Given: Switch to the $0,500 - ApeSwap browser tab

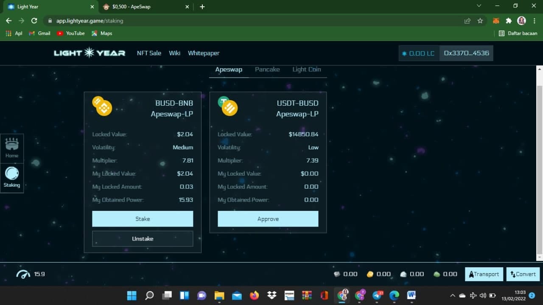Looking at the screenshot, I should point(146,7).
